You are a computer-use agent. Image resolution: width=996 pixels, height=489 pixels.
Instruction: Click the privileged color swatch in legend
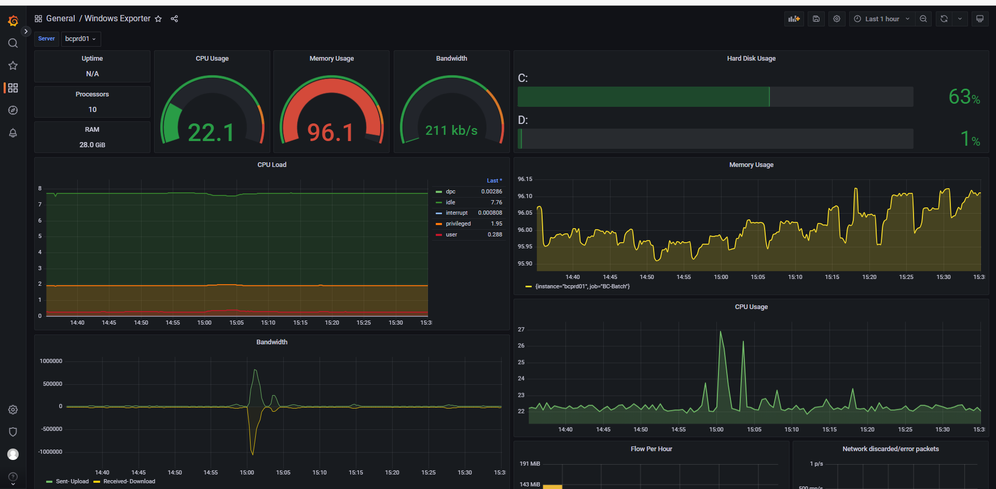pos(439,224)
